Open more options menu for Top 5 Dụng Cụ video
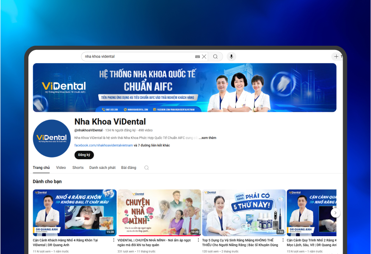This screenshot has height=254, width=371. 283,240
